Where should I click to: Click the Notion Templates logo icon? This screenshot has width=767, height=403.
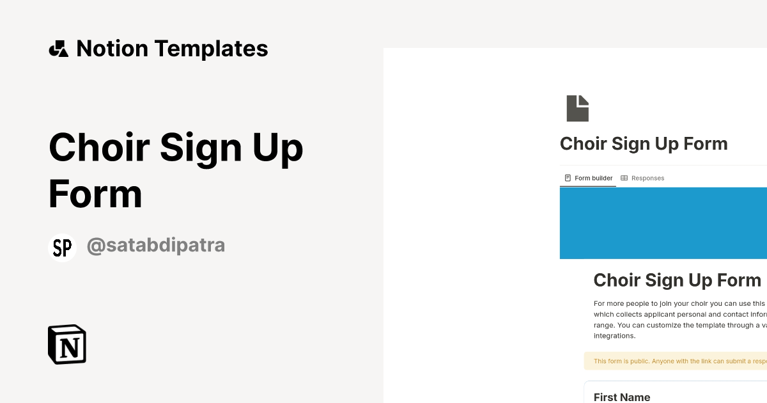(x=59, y=48)
